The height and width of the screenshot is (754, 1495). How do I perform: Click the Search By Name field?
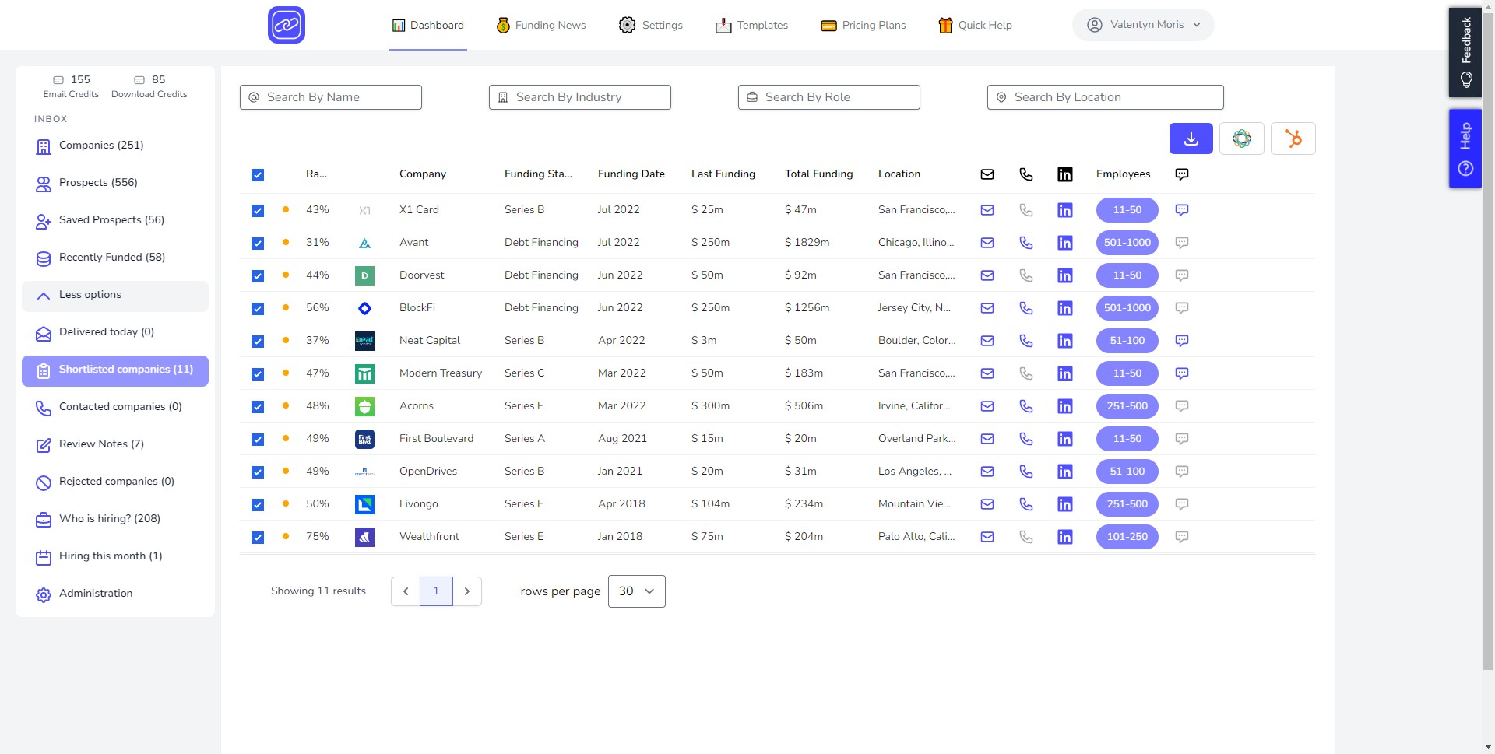(x=331, y=97)
